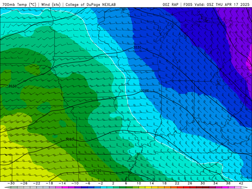Click the positive 14 colorbar tick label
The image size is (252, 189).
(x=152, y=183)
